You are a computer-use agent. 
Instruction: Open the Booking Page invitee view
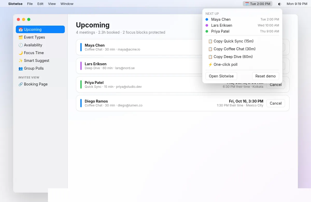[40, 84]
